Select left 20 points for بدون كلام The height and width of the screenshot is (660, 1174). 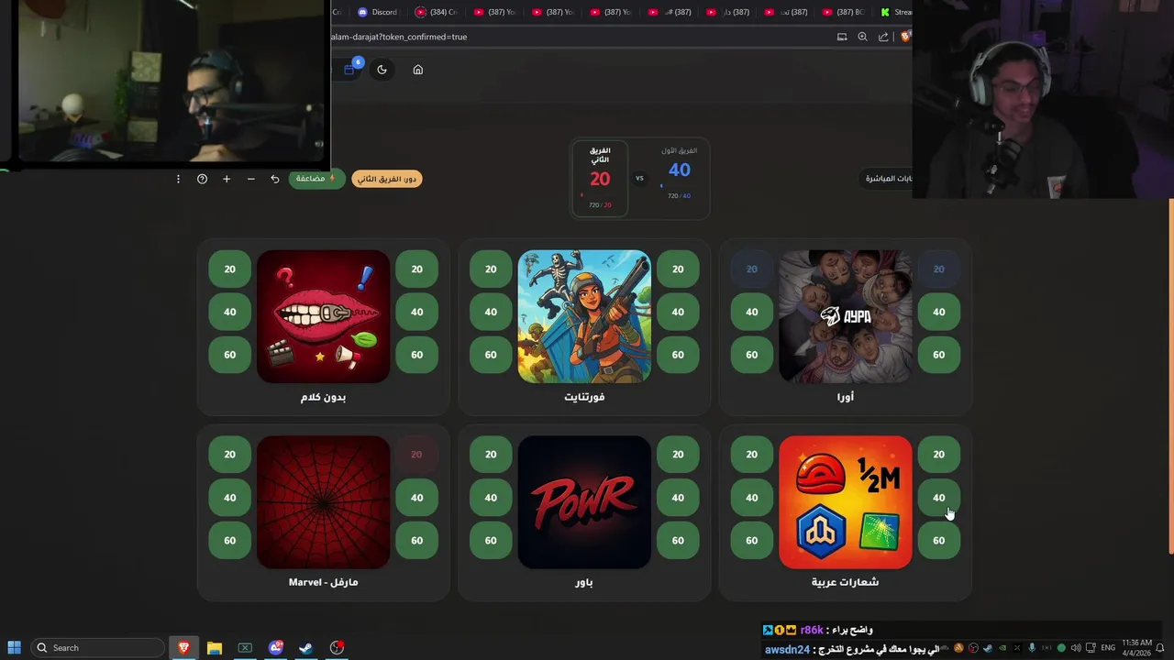pos(229,269)
